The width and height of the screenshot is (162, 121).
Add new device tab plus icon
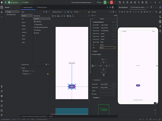(147, 7)
